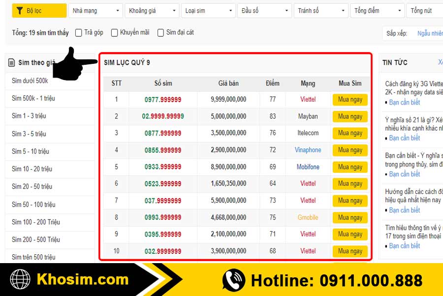Open the Tránh số filter dropdown
Viewport: 443px width, 296px height.
click(321, 10)
